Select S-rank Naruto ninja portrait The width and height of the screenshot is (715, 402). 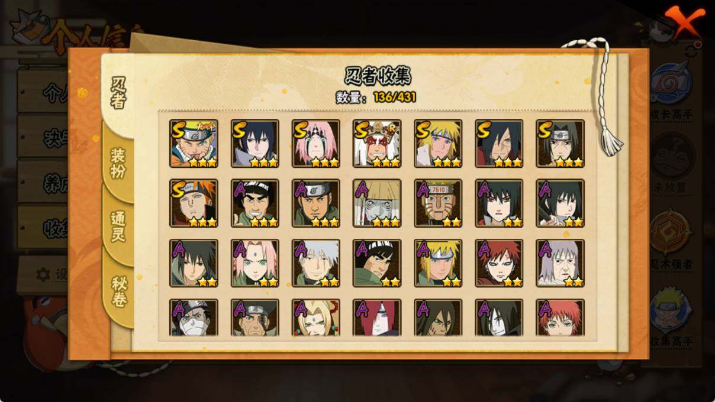(x=194, y=143)
